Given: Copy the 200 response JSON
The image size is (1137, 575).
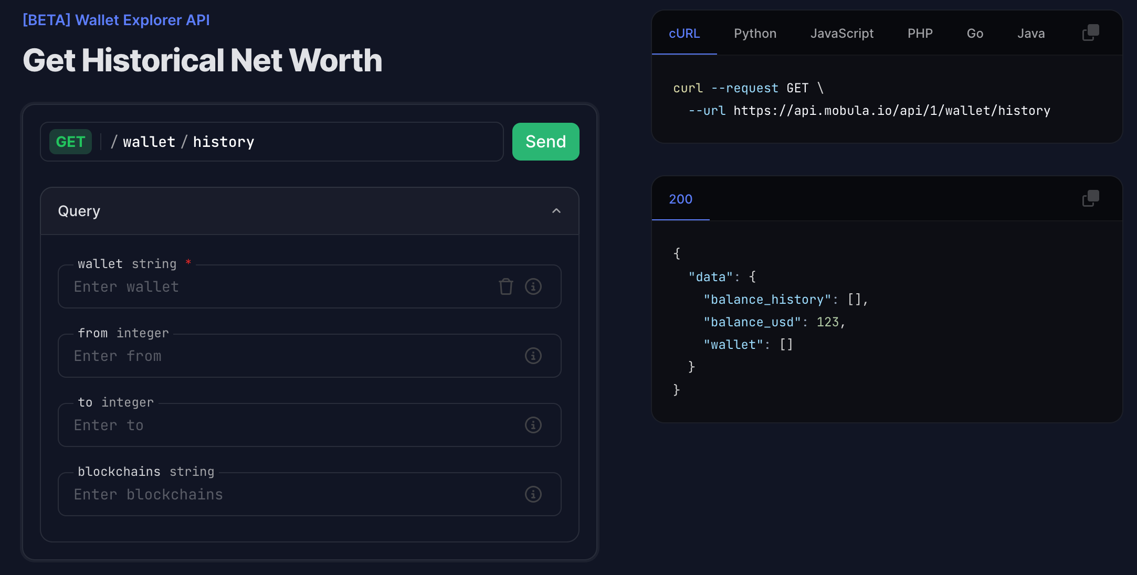Looking at the screenshot, I should tap(1090, 199).
